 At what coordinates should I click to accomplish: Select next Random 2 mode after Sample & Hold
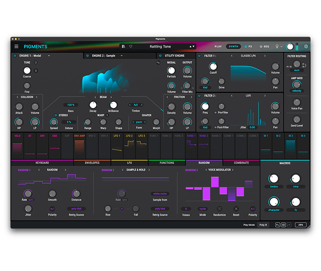coord(149,170)
